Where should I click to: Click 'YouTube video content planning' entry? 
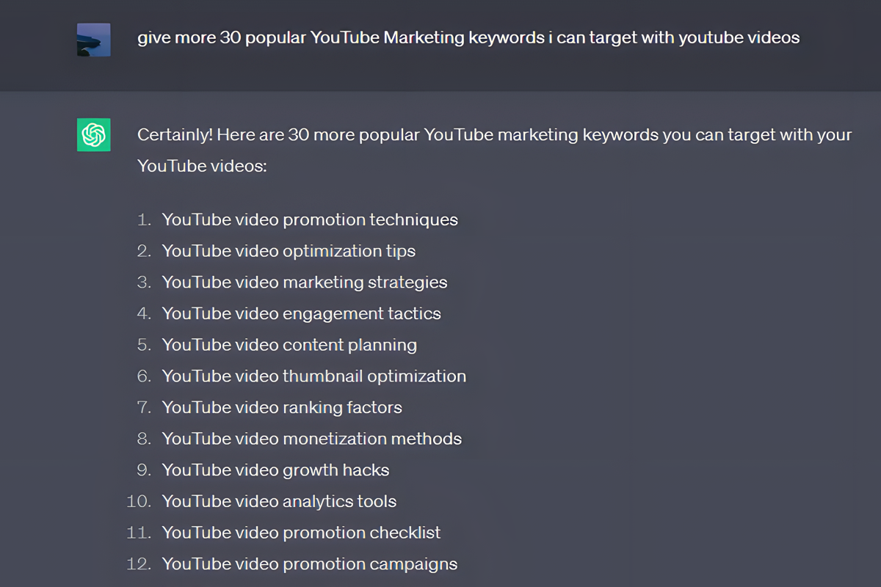[290, 344]
